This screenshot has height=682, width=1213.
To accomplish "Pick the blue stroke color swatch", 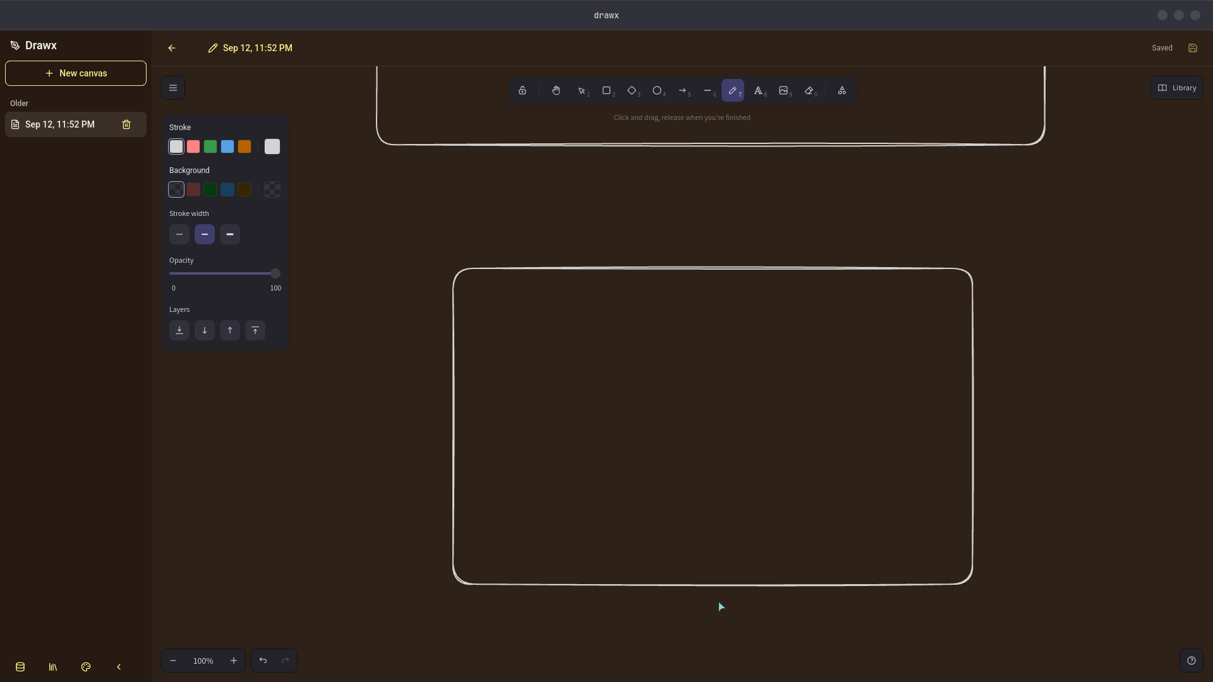I will (x=227, y=147).
